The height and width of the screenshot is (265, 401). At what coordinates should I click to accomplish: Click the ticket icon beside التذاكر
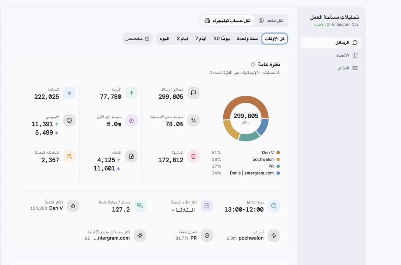(x=355, y=68)
